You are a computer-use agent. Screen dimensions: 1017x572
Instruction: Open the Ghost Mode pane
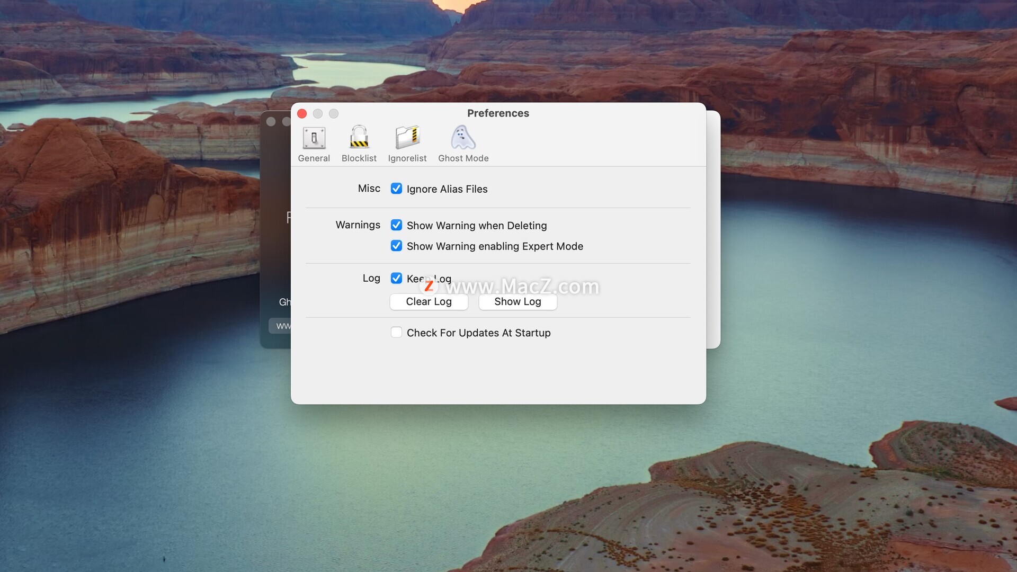coord(463,144)
